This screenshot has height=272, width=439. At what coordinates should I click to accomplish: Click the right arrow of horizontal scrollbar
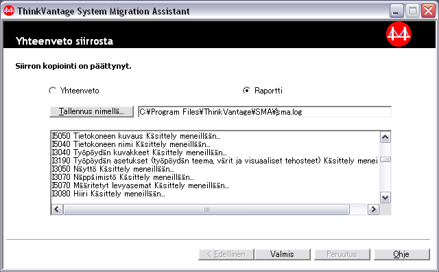click(373, 209)
